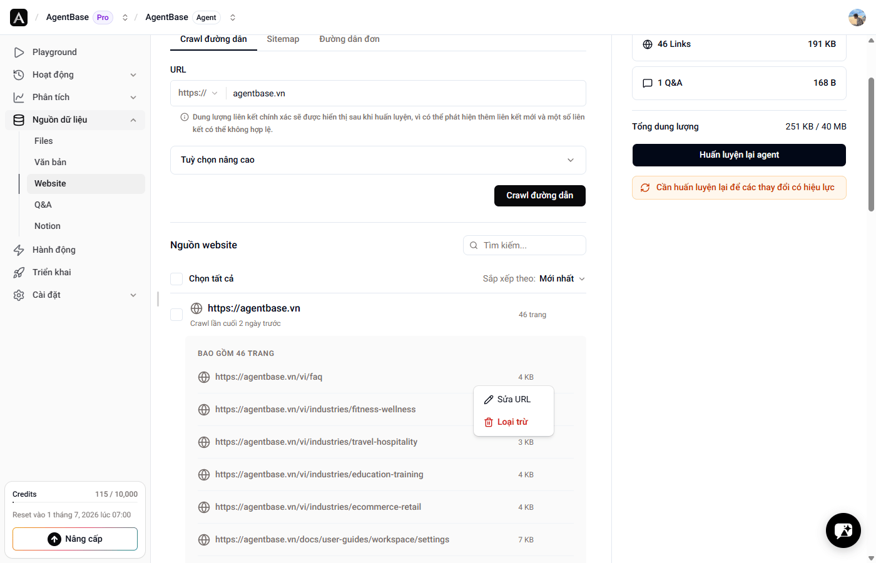Click the trash icon beside Loại trừ

point(489,422)
